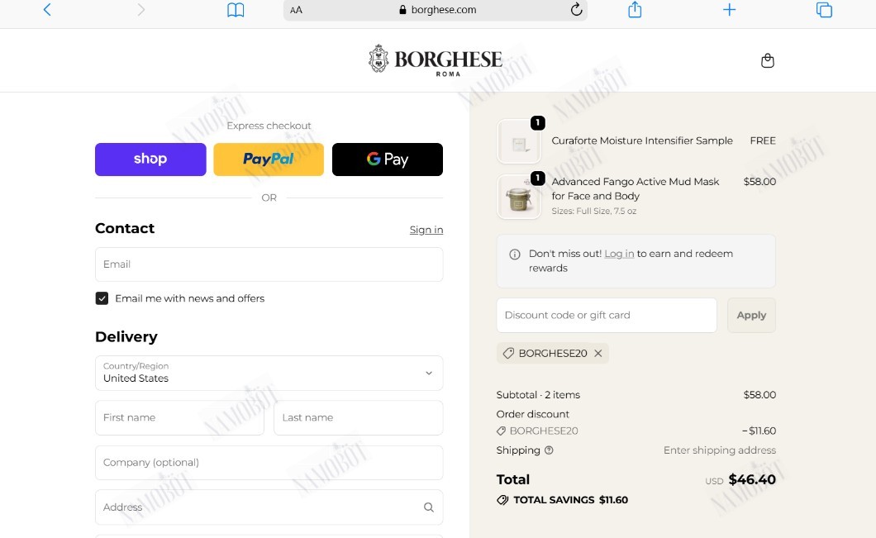Click the Express checkout heading
The width and height of the screenshot is (876, 538).
point(269,126)
